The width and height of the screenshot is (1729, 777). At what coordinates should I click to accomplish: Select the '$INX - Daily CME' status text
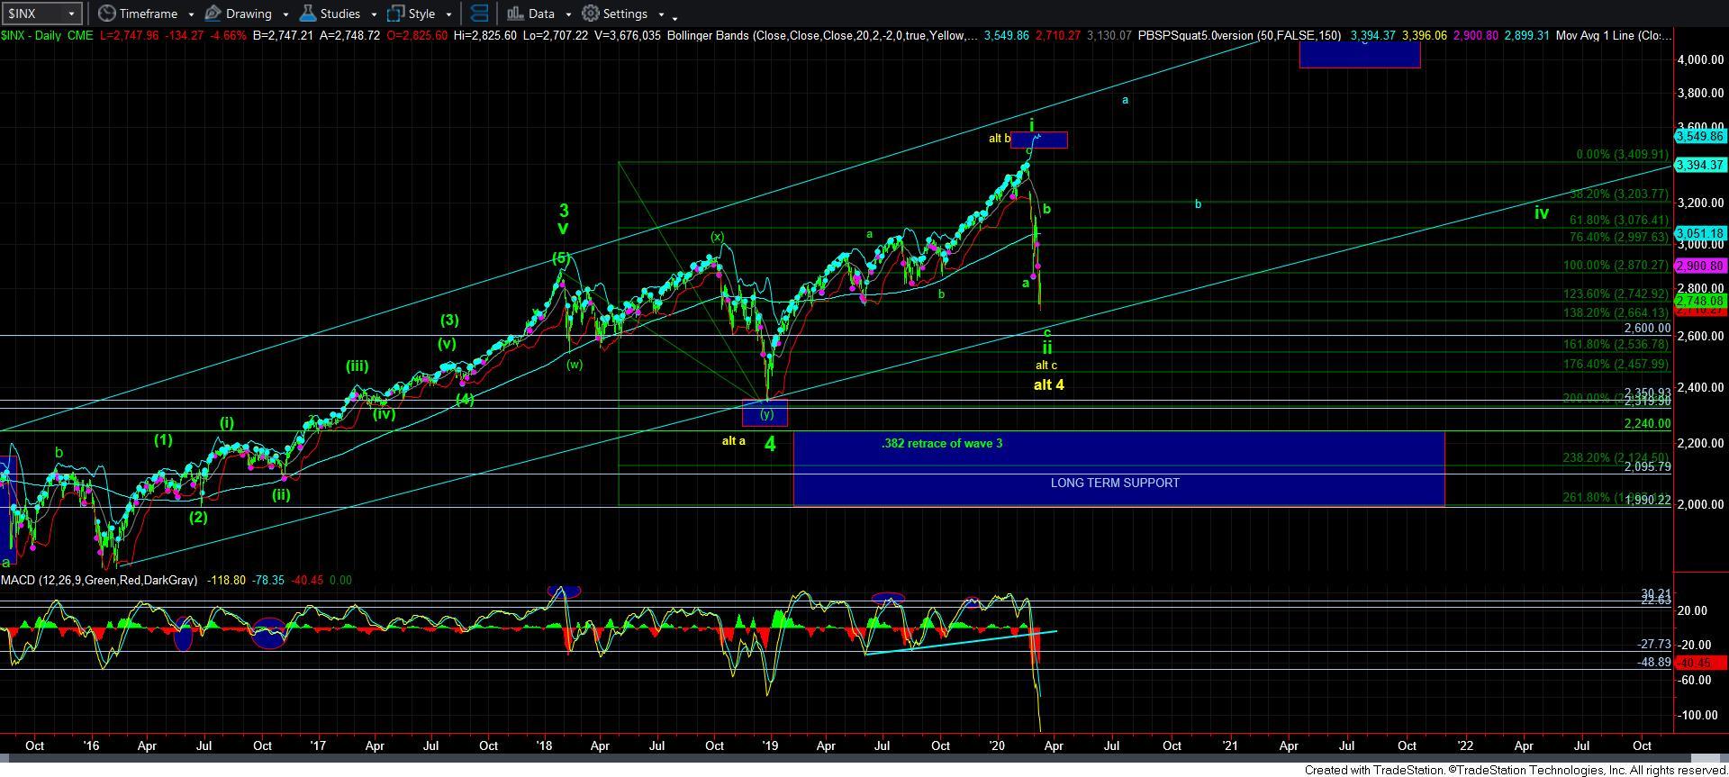point(47,36)
